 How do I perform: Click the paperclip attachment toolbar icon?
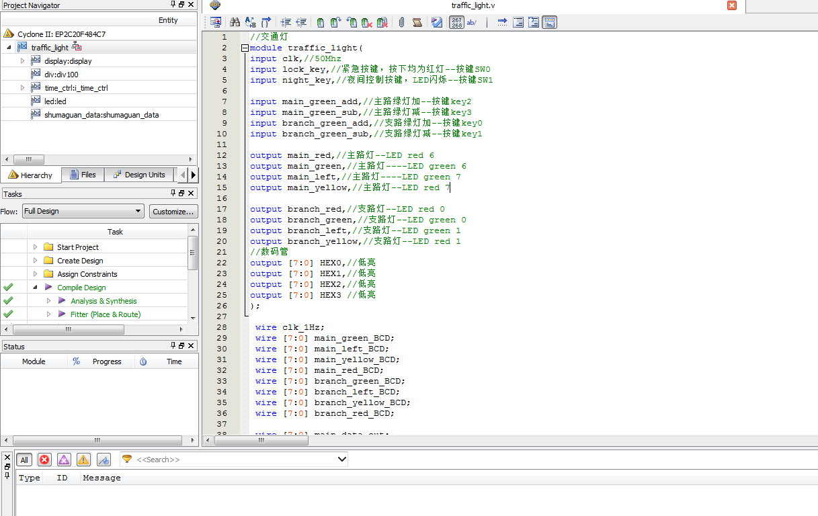[401, 22]
